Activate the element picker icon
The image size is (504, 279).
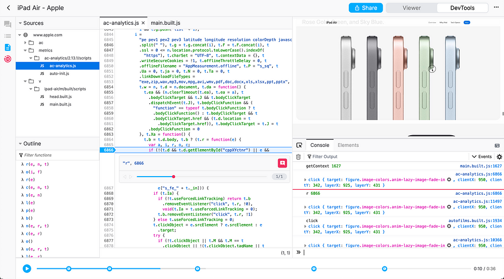click(299, 145)
